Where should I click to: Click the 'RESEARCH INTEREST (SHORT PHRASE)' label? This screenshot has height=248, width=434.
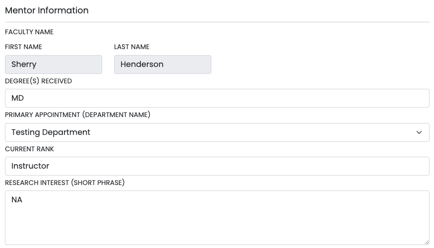[x=65, y=183]
